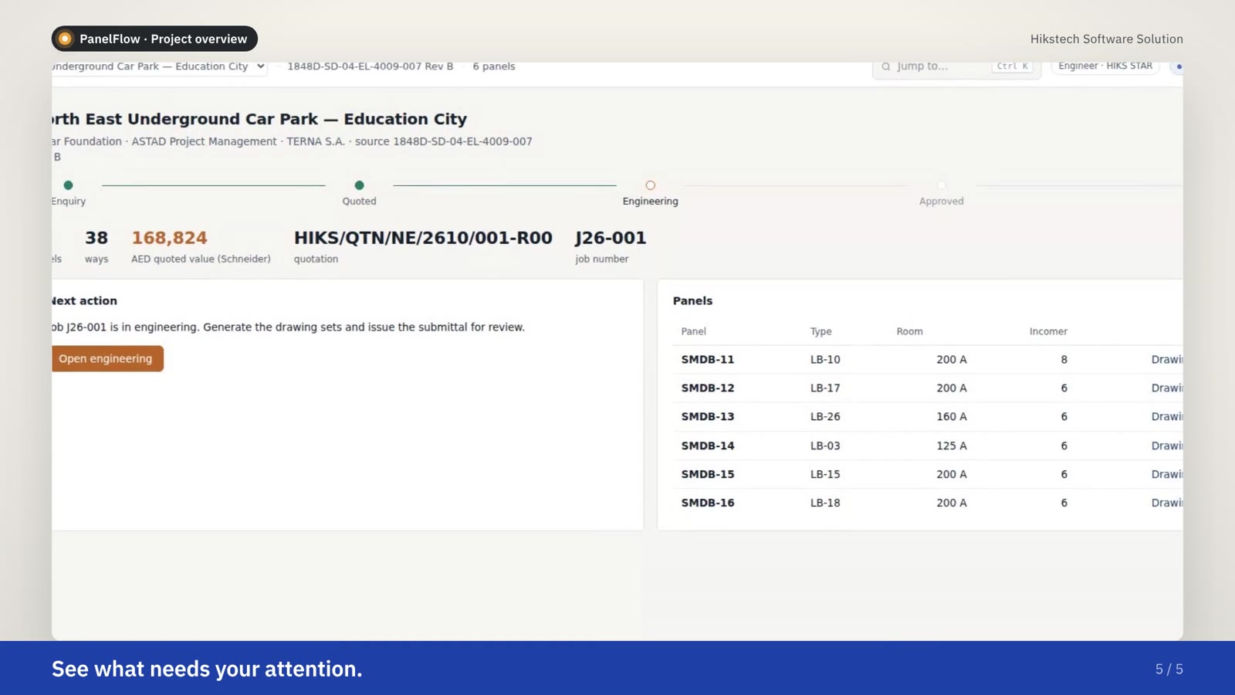The width and height of the screenshot is (1235, 695).
Task: Click the "6 panels" count in the top bar
Action: [x=494, y=66]
